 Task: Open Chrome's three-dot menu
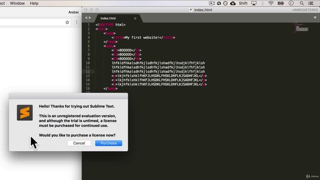click(76, 22)
